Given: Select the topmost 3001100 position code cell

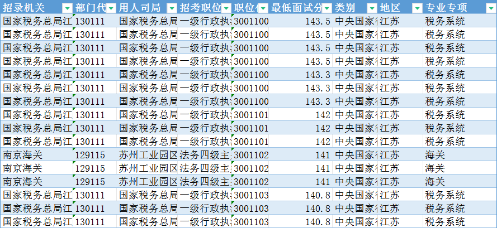Looking at the screenshot, I should tap(250, 21).
